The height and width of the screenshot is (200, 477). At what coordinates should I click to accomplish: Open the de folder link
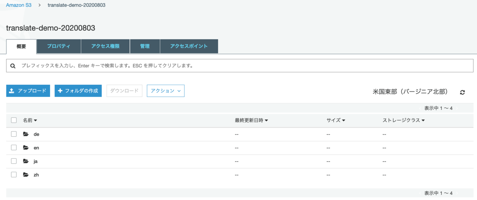click(x=37, y=134)
